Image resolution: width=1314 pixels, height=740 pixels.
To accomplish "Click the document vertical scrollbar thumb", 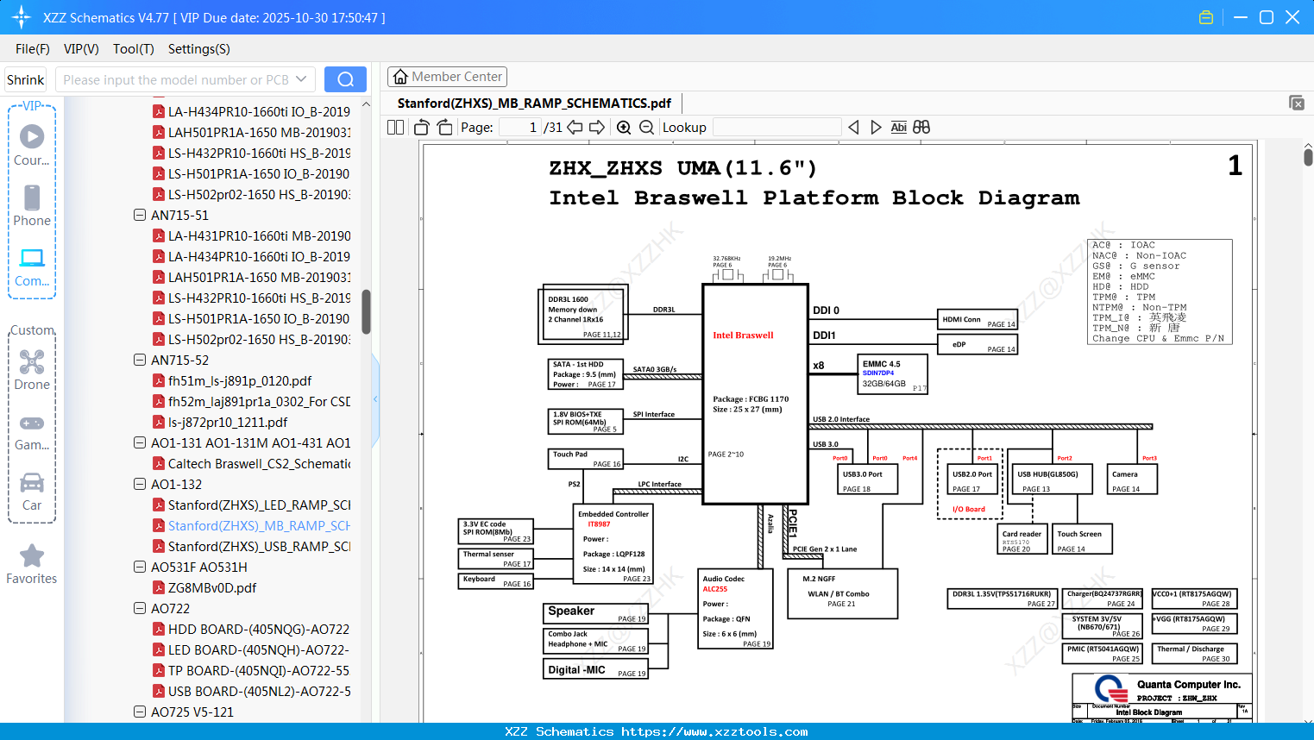I will click(x=1308, y=156).
